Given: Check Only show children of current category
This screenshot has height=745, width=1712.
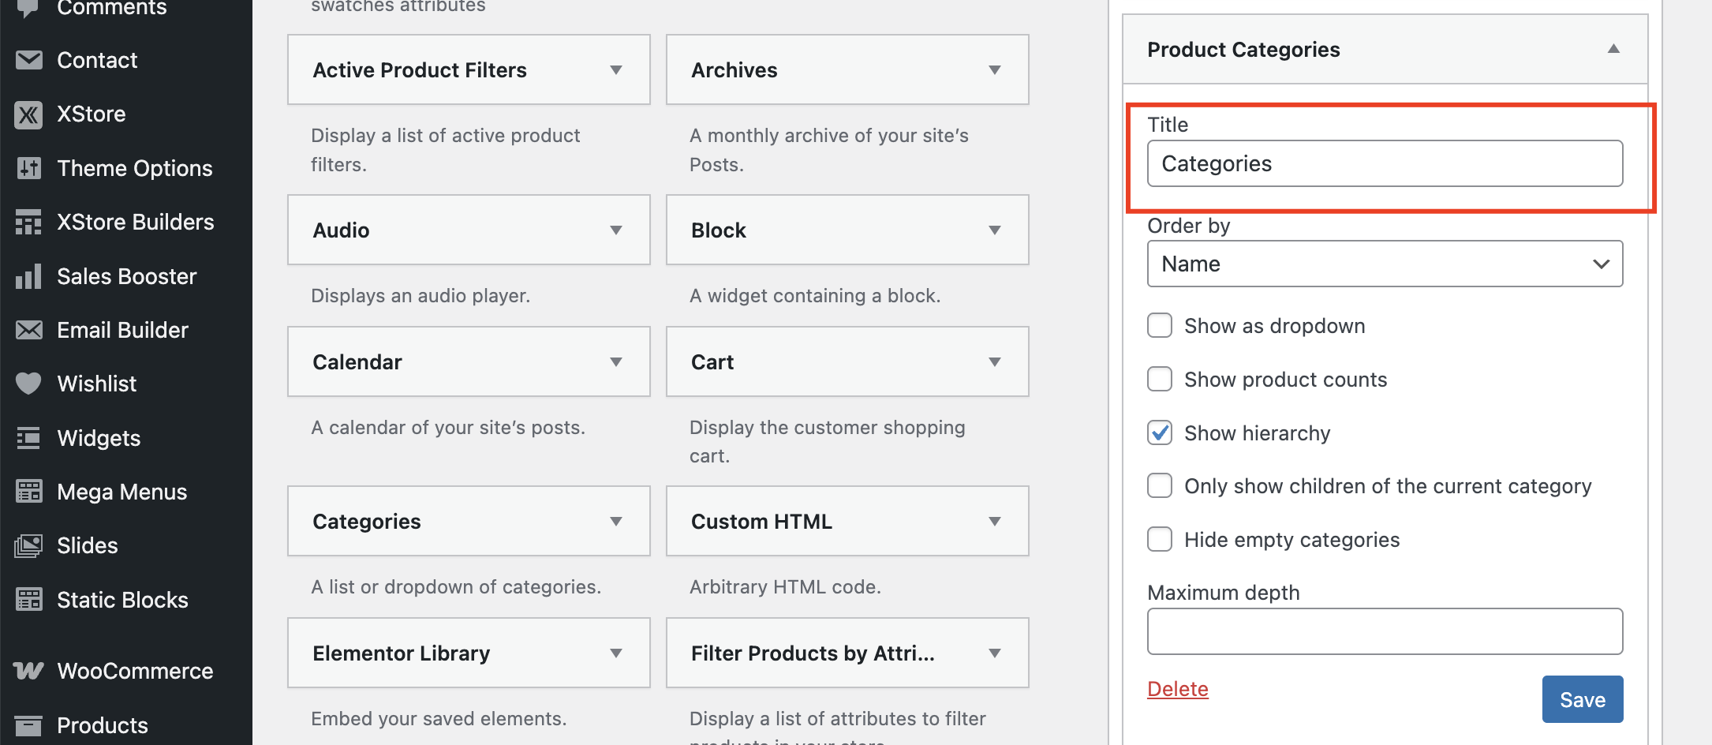Looking at the screenshot, I should (1160, 485).
